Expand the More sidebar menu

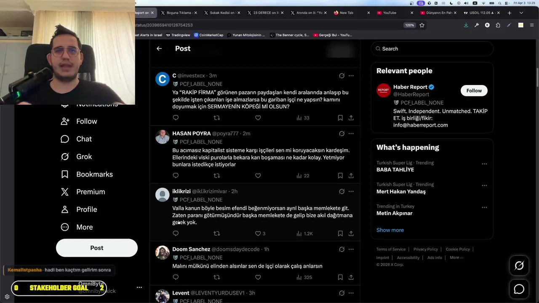(77, 227)
